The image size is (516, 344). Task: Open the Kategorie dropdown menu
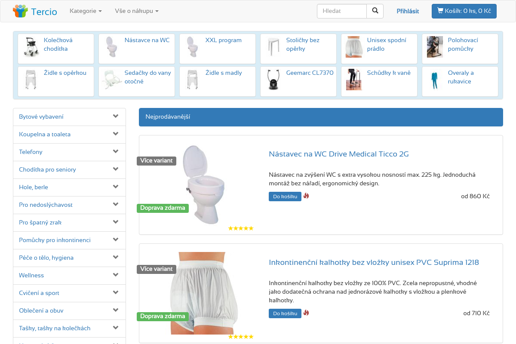86,11
